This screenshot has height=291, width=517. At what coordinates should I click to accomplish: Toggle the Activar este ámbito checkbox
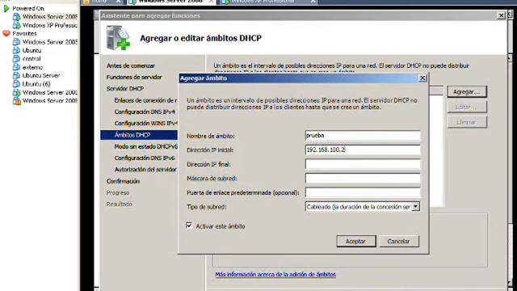point(189,226)
